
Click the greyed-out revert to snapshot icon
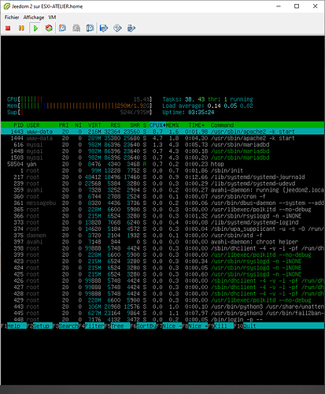[x=76, y=28]
